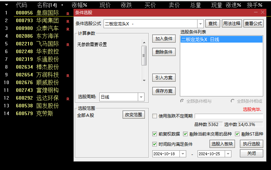Select stock row 600579 克劳斯
The height and width of the screenshot is (170, 271).
tap(37, 113)
